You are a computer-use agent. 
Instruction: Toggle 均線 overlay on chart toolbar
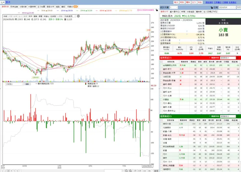point(5,16)
